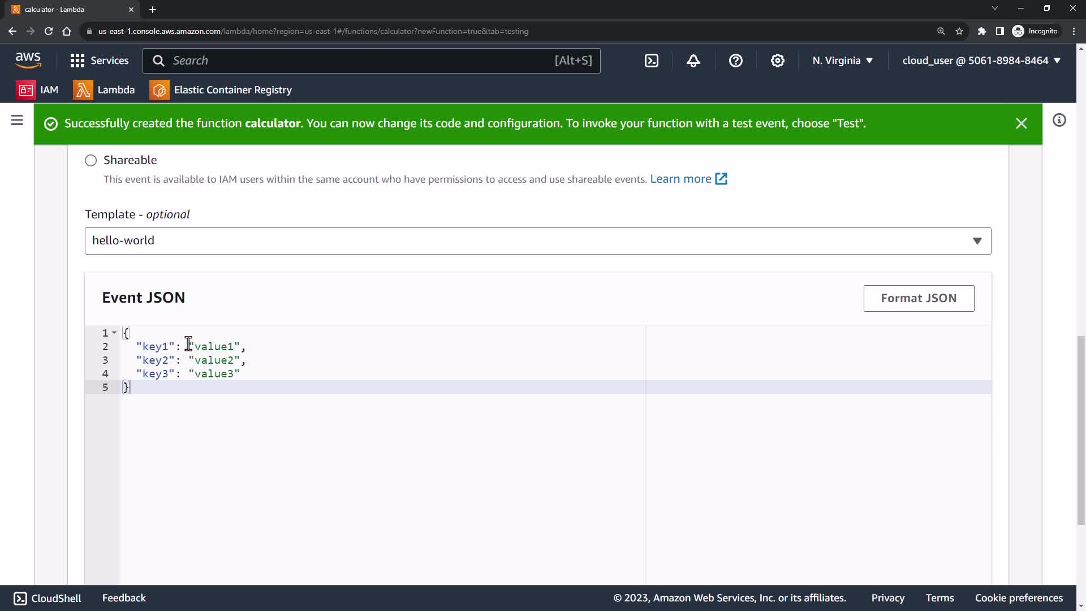This screenshot has width=1086, height=611.
Task: Open the AWS support help icon
Action: (x=735, y=61)
